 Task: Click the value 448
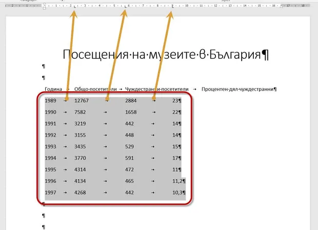pos(129,135)
